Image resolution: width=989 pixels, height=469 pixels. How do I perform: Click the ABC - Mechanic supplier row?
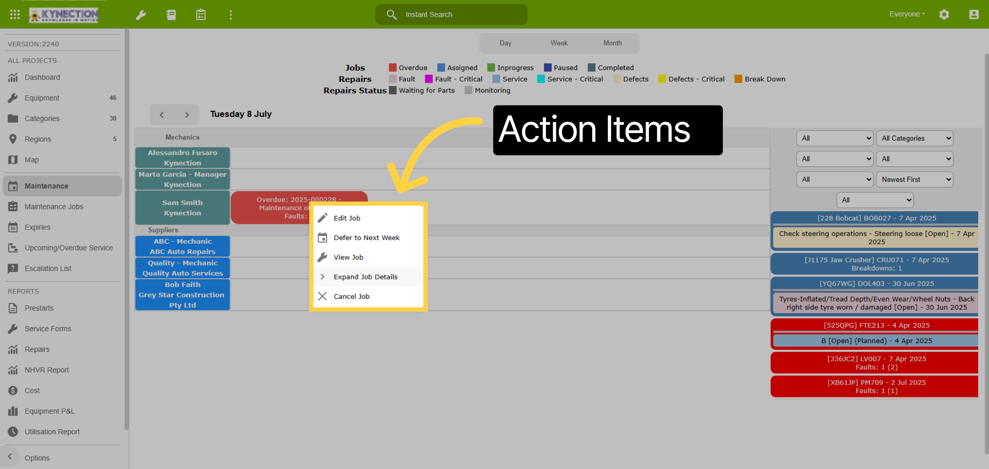[183, 246]
